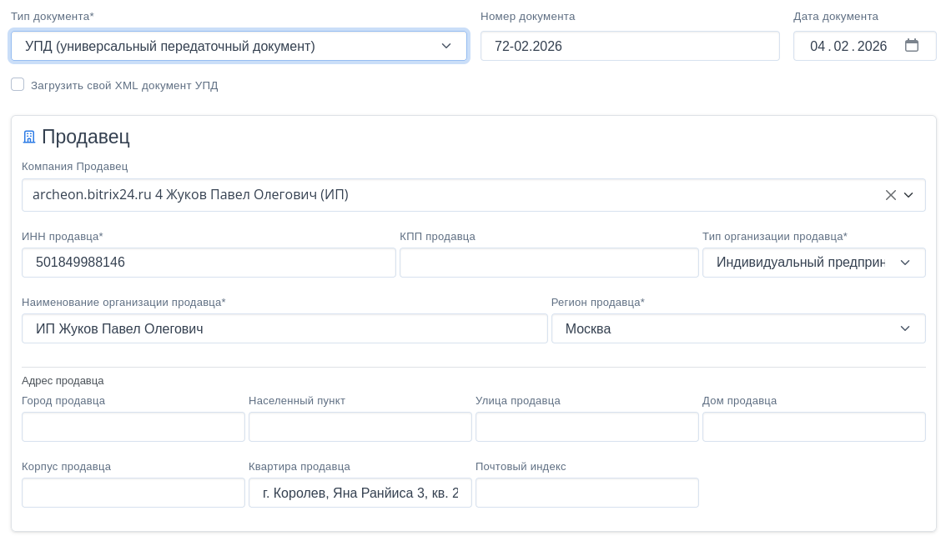The height and width of the screenshot is (536, 946).
Task: Click the empty КПП продавца field
Action: tap(548, 263)
